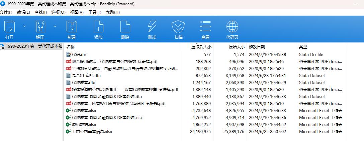Click modified date 2023/9/3 18:25:10
The height and width of the screenshot is (141, 364).
point(266,103)
